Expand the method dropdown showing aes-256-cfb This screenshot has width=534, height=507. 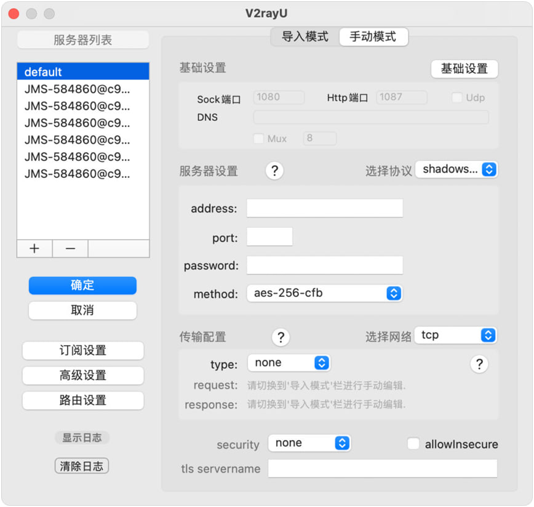point(325,293)
